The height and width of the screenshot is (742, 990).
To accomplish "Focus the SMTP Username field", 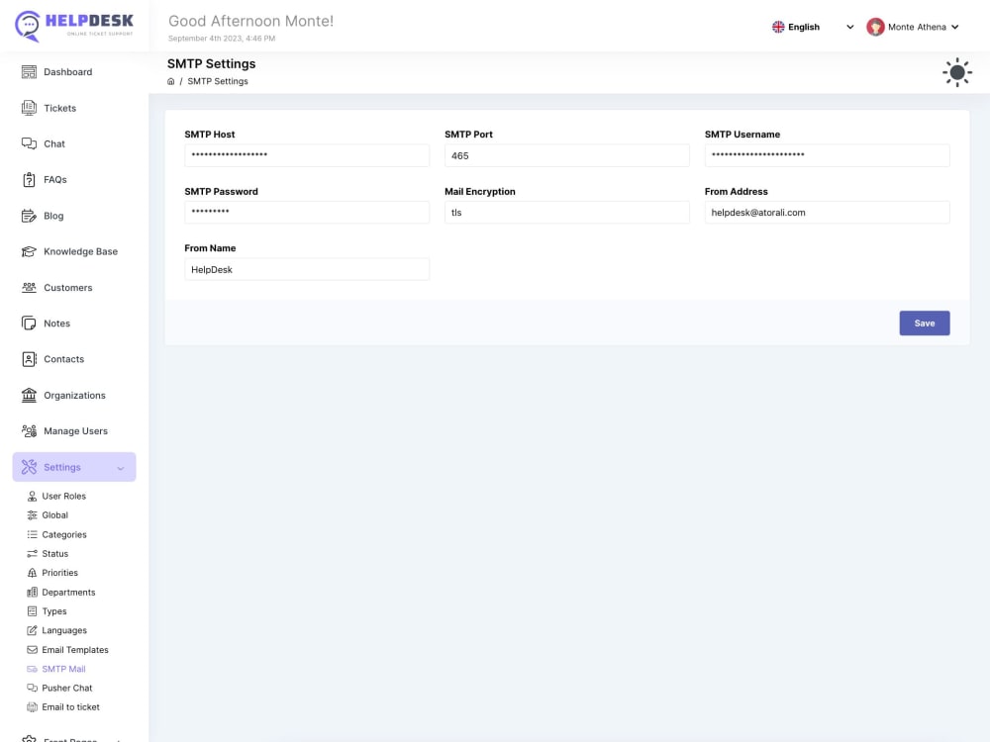I will (827, 156).
